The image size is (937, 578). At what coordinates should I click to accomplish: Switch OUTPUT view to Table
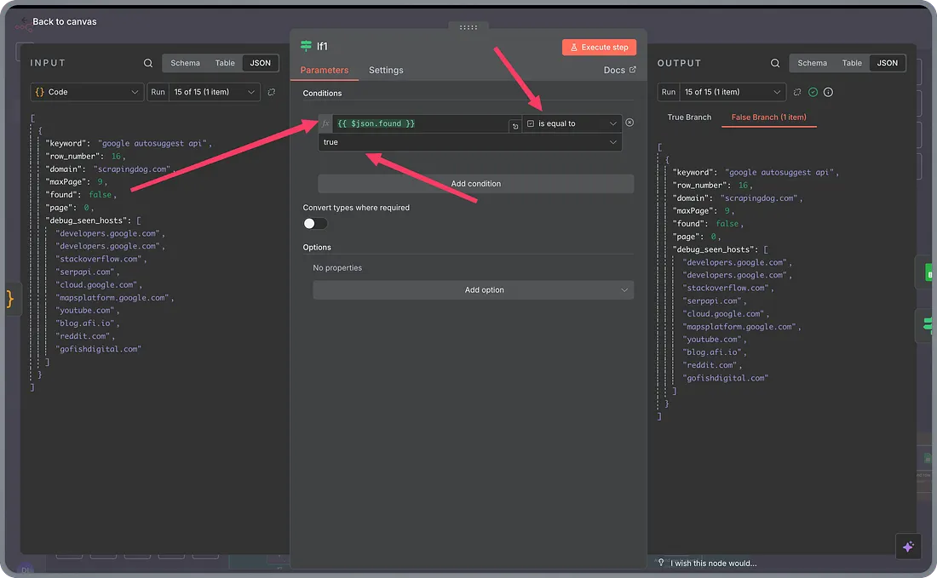(x=852, y=63)
